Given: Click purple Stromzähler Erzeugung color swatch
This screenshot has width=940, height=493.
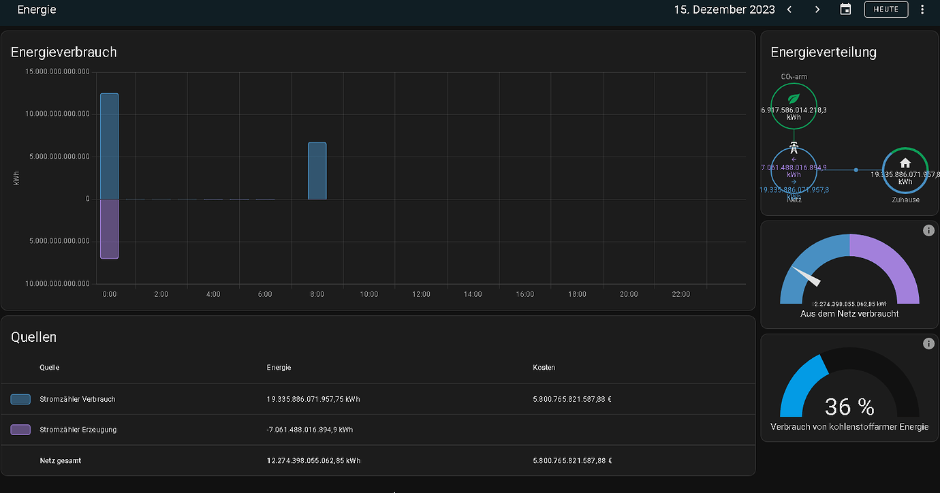Looking at the screenshot, I should [20, 430].
